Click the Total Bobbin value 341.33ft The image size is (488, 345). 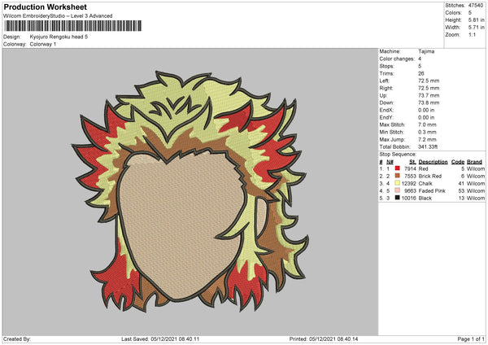coord(428,146)
